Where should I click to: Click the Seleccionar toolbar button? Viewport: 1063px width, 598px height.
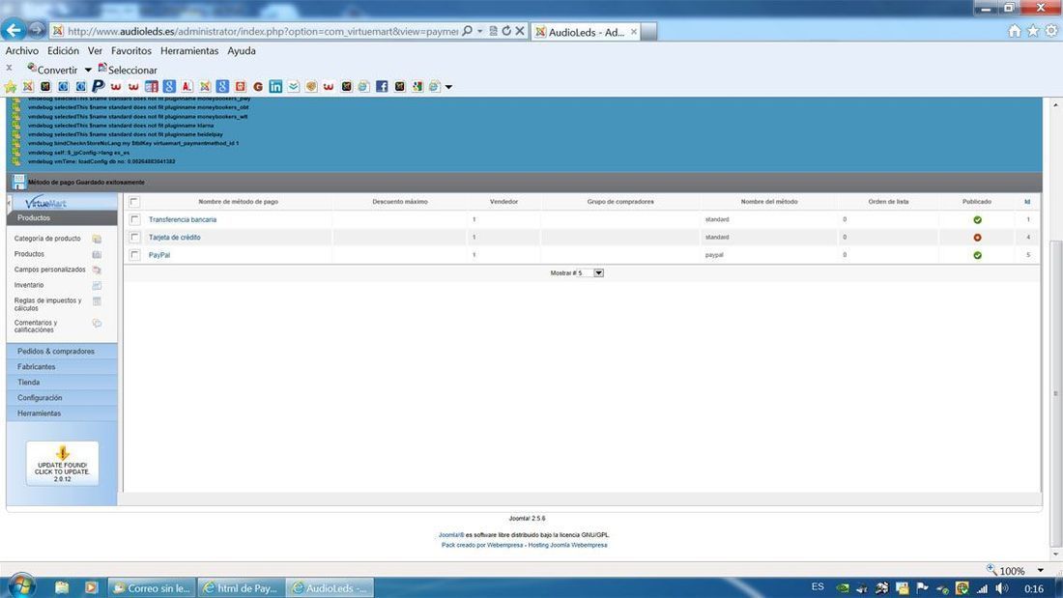click(x=128, y=70)
